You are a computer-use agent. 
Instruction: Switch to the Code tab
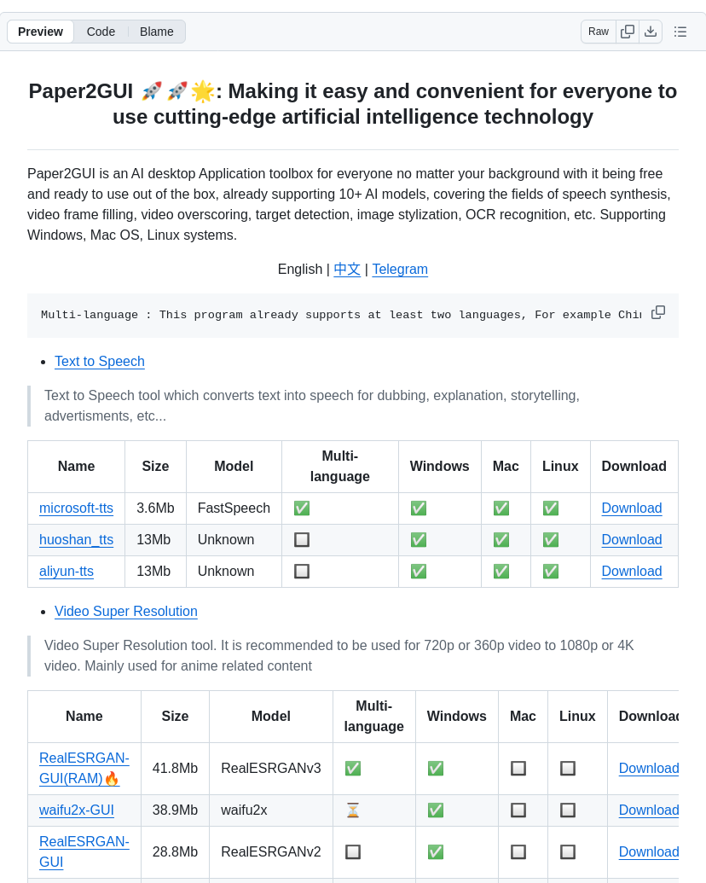click(101, 32)
